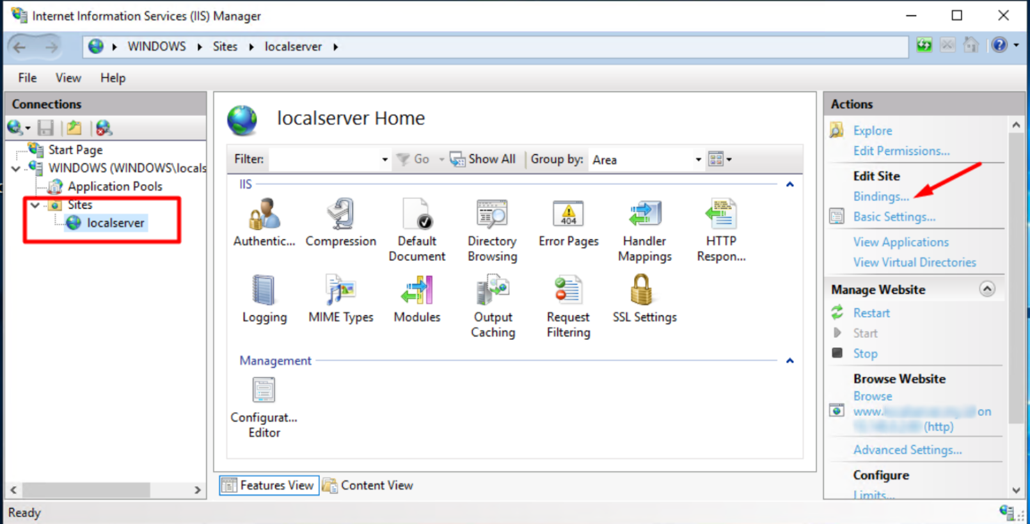The image size is (1030, 524).
Task: Open the Go button dropdown arrow
Action: (x=441, y=159)
